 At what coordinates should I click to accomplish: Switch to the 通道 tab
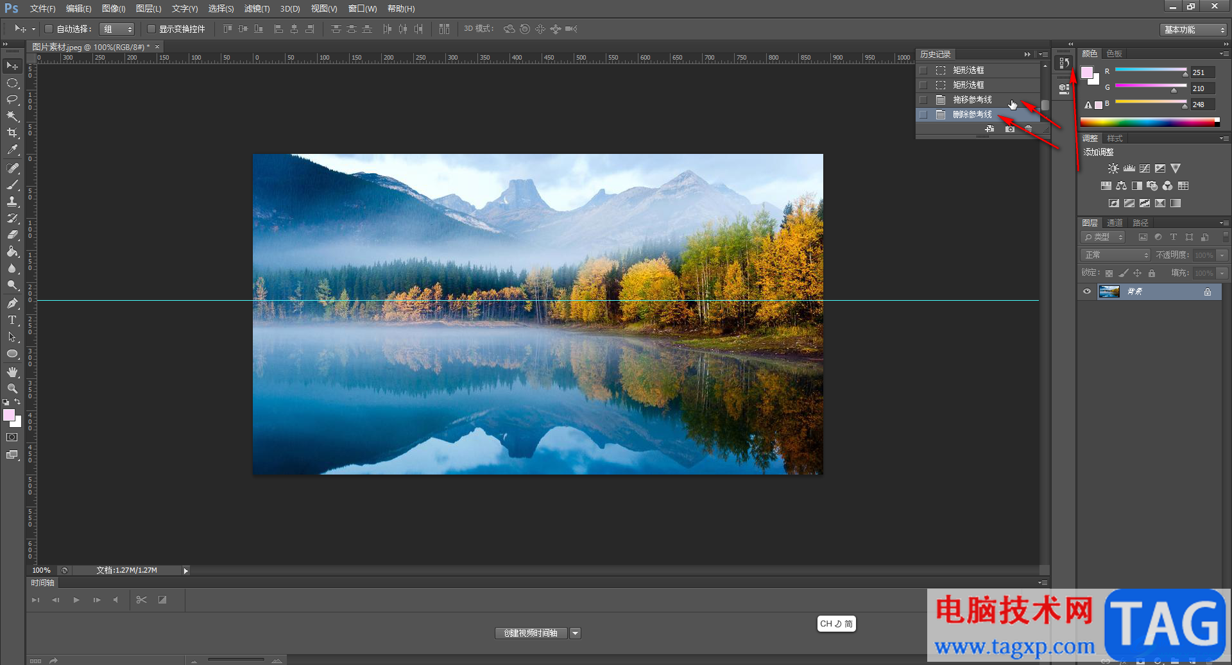[x=1115, y=223]
